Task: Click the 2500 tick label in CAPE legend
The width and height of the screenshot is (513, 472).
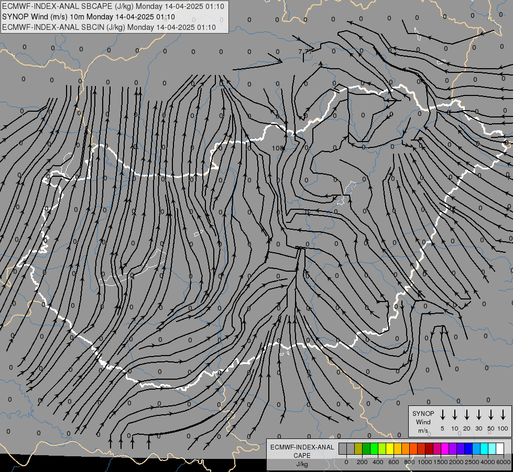Action: pos(472,462)
